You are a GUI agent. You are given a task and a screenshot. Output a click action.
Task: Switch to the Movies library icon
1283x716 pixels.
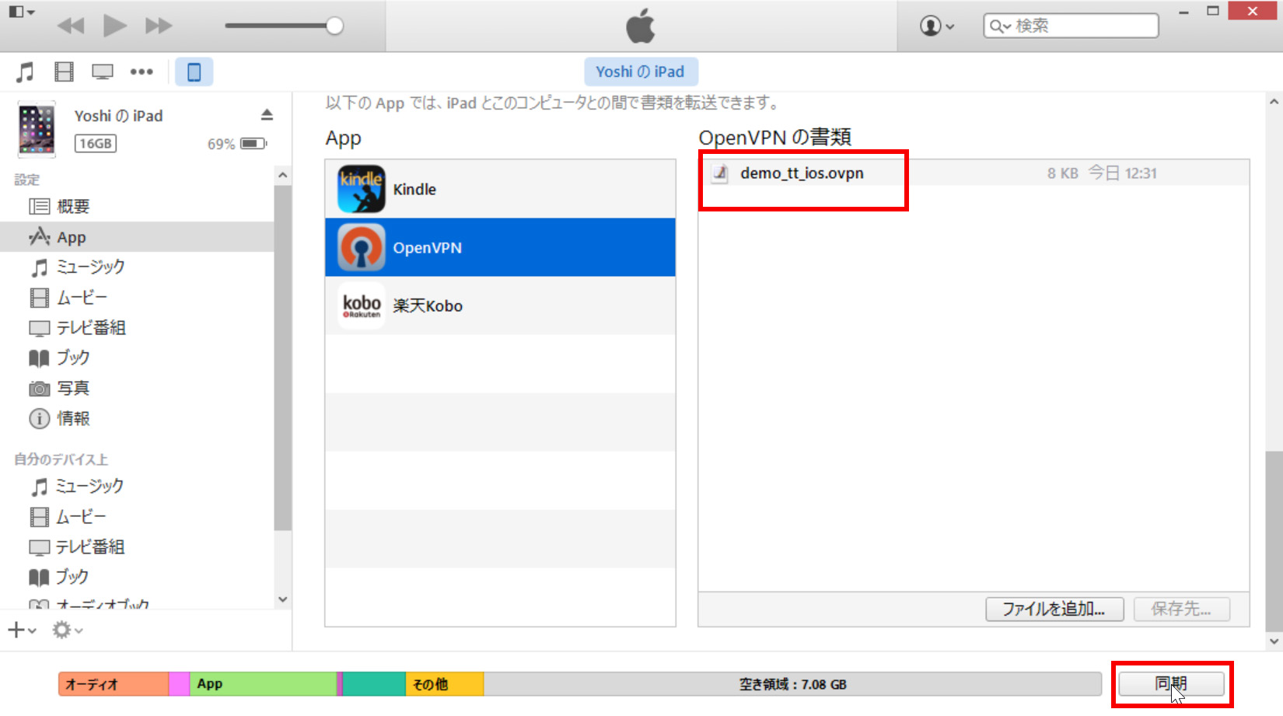click(x=64, y=72)
